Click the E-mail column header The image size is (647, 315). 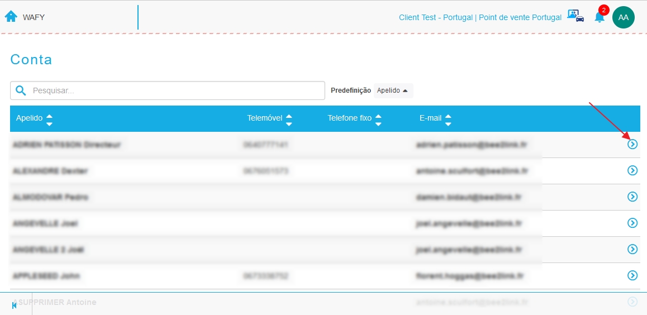[x=430, y=118]
